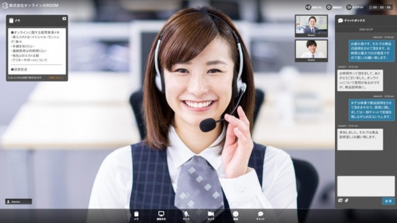Toggle the chat panel from bottom toolbar
The height and width of the screenshot is (223, 397).
(x=261, y=216)
